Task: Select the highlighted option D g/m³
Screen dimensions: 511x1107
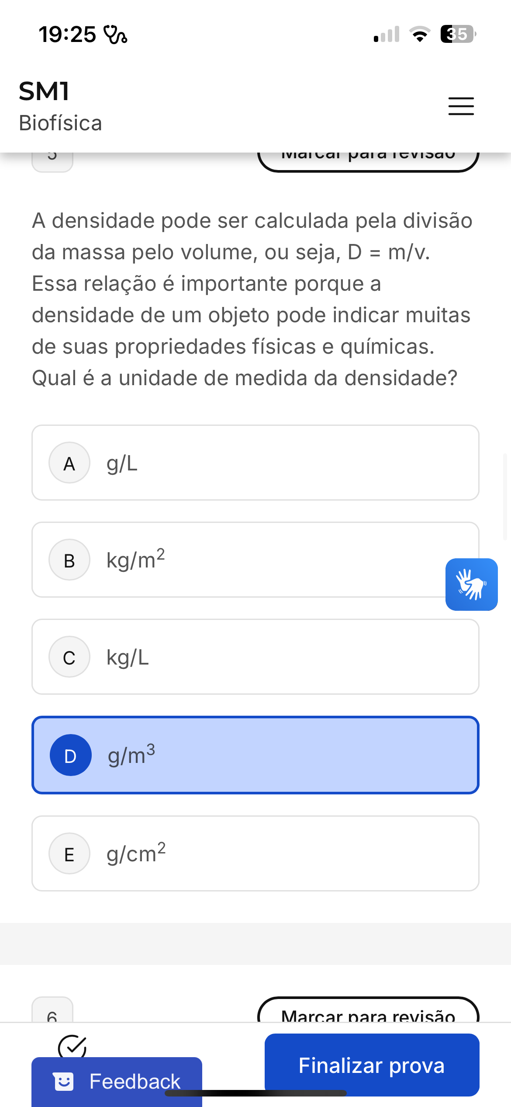Action: tap(255, 755)
